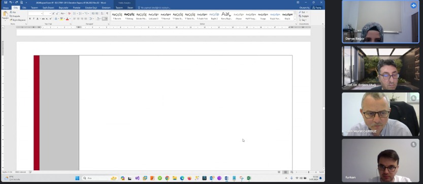Click the text highlight color button
This screenshot has height=184, width=423.
pyautogui.click(x=61, y=19)
